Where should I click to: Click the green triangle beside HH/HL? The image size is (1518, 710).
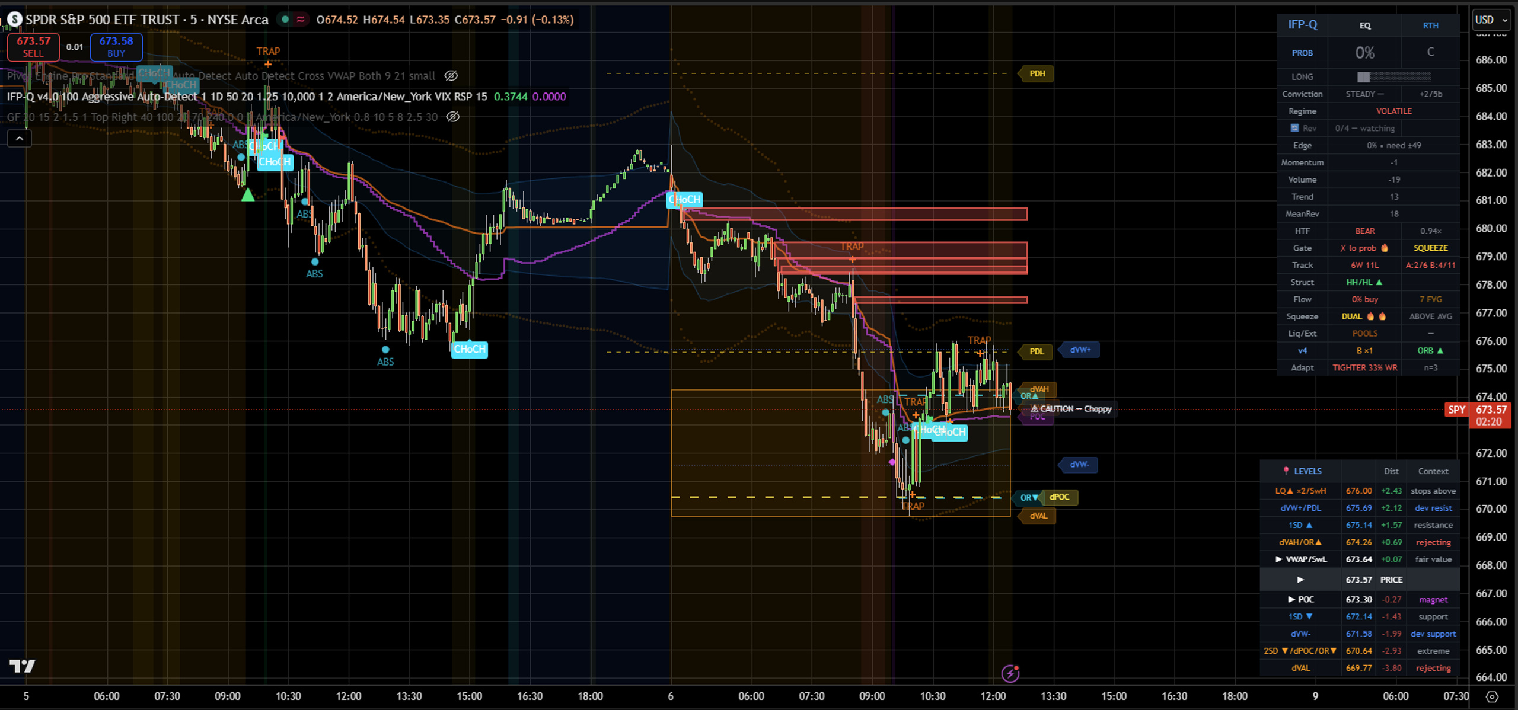coord(1379,282)
